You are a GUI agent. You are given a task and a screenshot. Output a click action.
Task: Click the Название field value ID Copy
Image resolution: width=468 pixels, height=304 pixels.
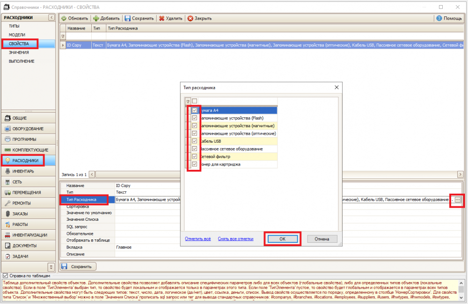[x=123, y=186]
